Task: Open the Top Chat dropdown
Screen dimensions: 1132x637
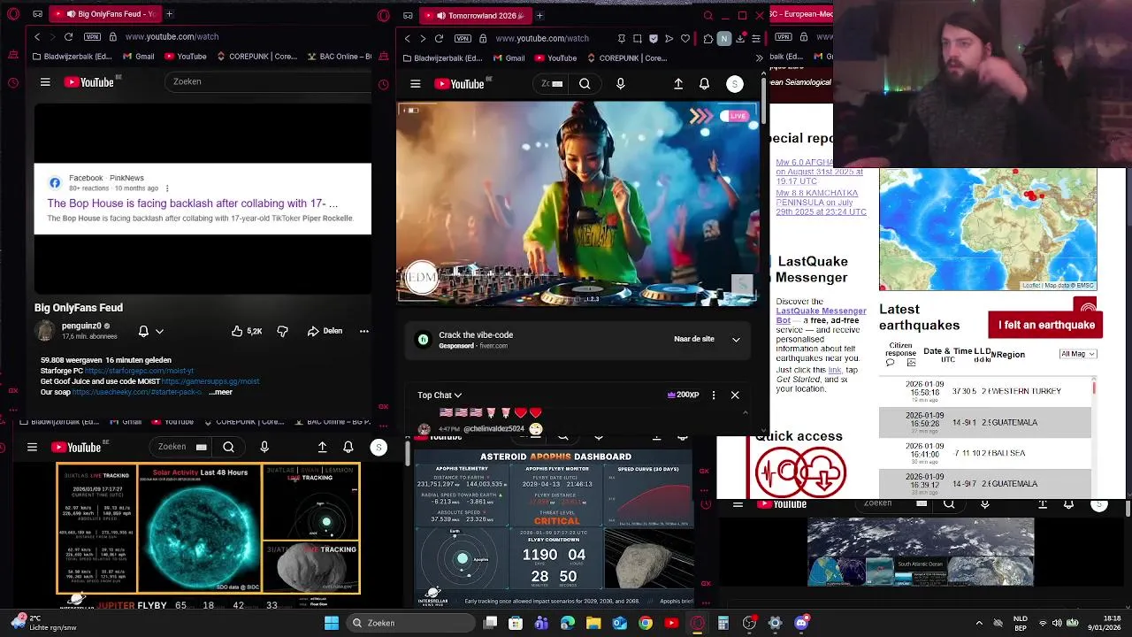Action: coord(440,395)
